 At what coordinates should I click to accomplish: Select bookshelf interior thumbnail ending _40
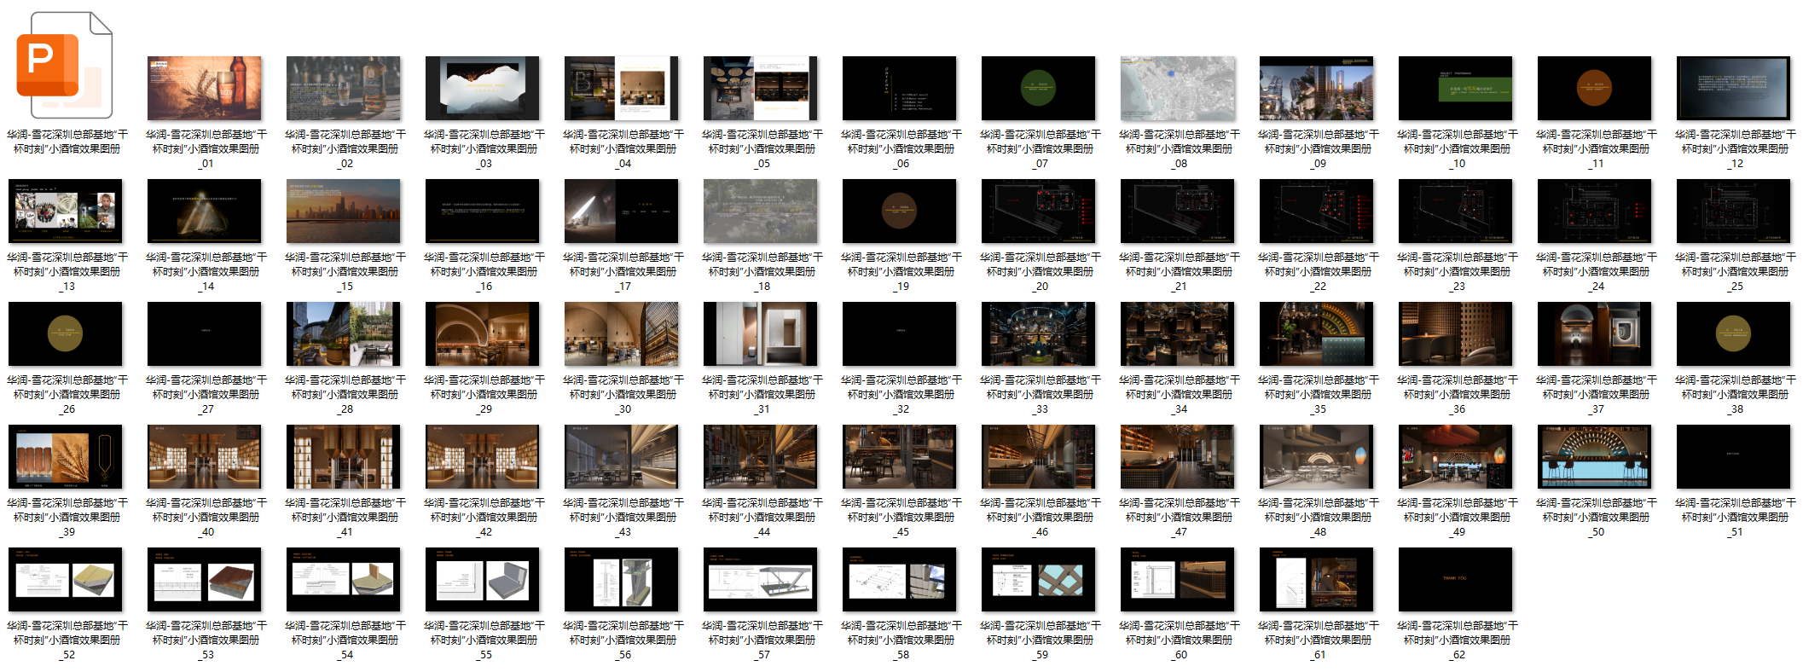(x=205, y=457)
